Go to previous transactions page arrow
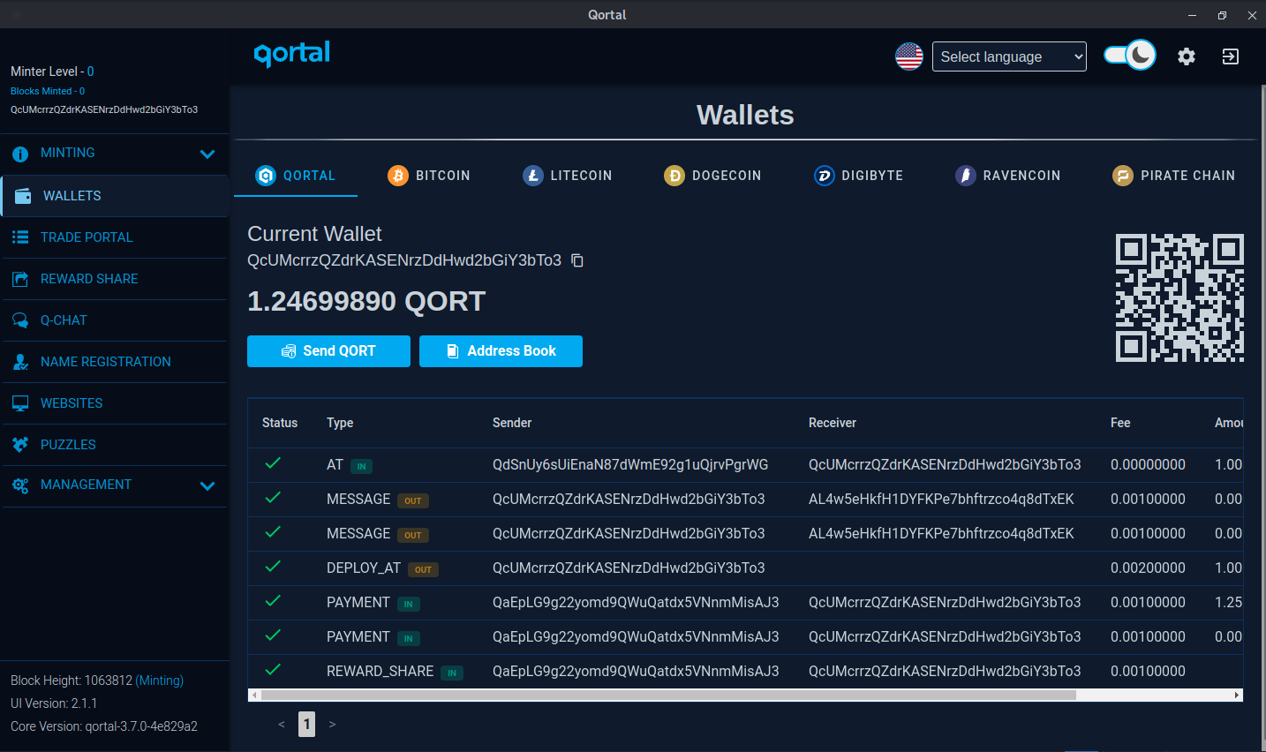 [x=282, y=725]
